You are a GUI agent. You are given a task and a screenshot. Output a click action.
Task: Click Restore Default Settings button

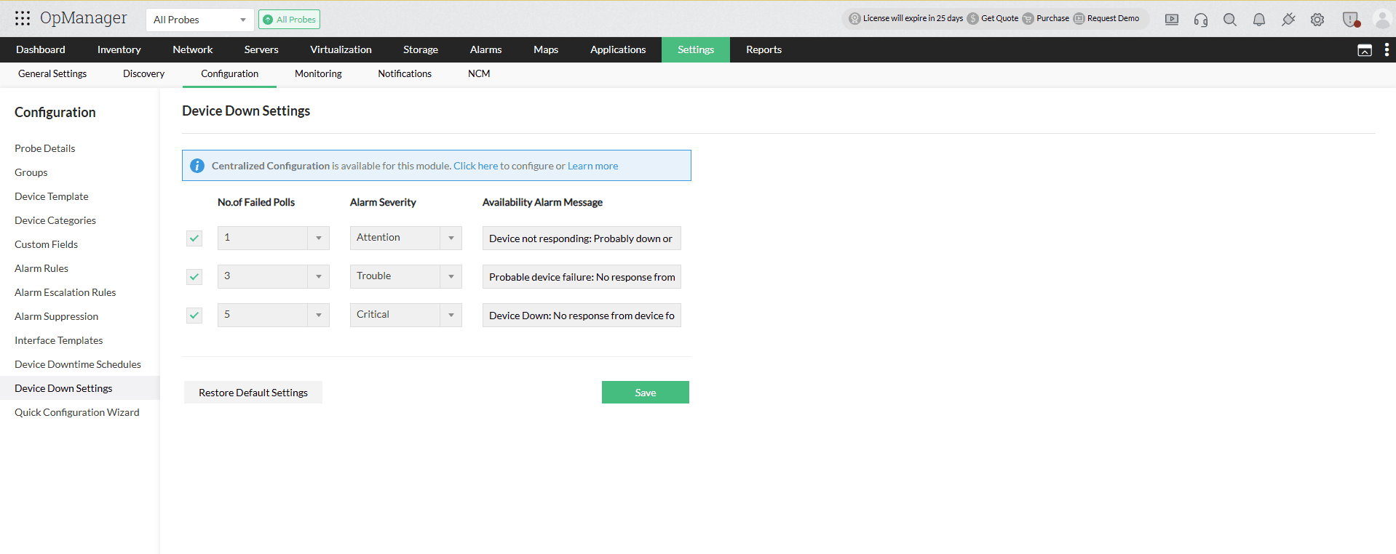[x=253, y=393]
